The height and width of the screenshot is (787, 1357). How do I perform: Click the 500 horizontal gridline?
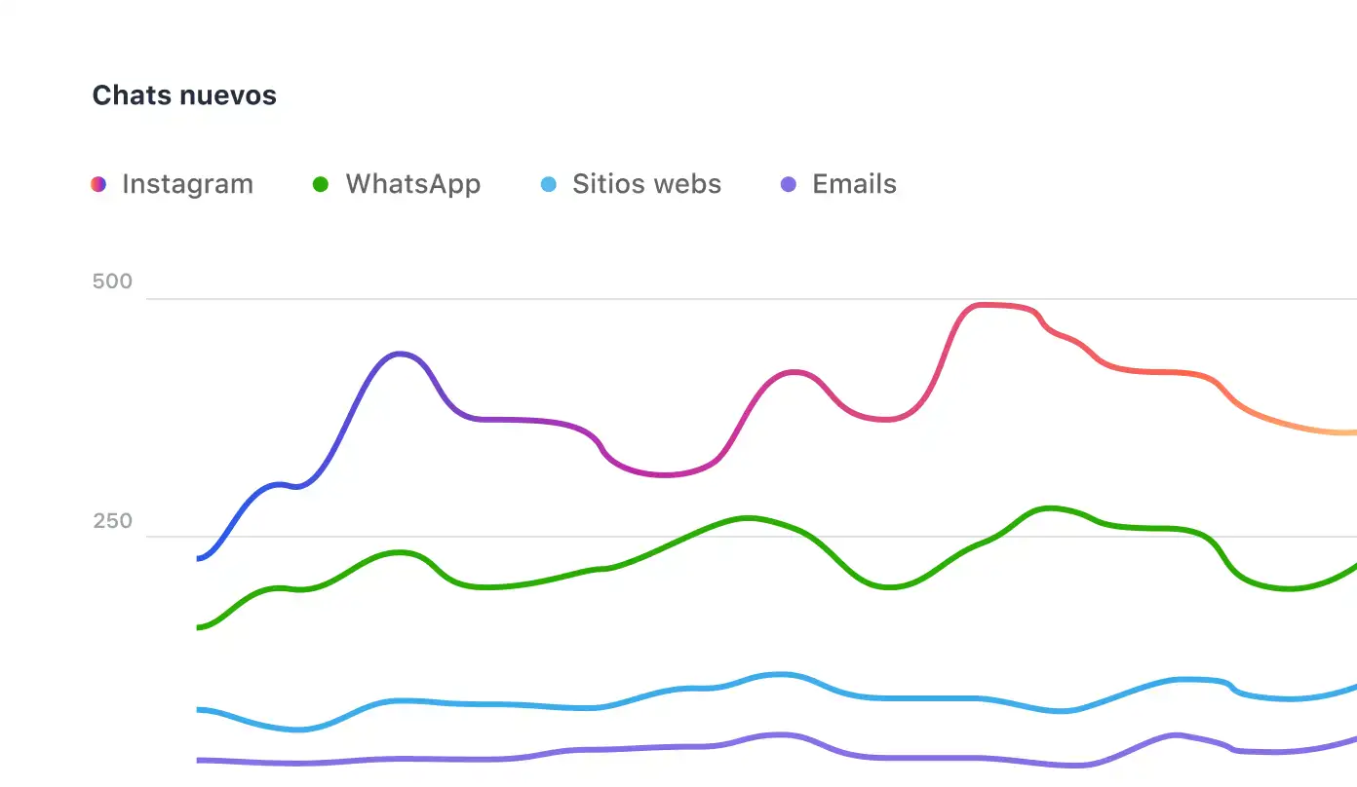click(x=682, y=299)
